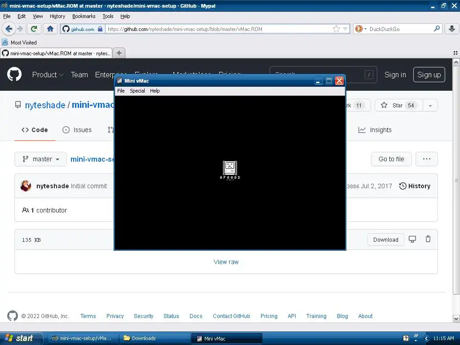This screenshot has width=460, height=345.
Task: Open the Mini vMac File menu
Action: (x=121, y=91)
